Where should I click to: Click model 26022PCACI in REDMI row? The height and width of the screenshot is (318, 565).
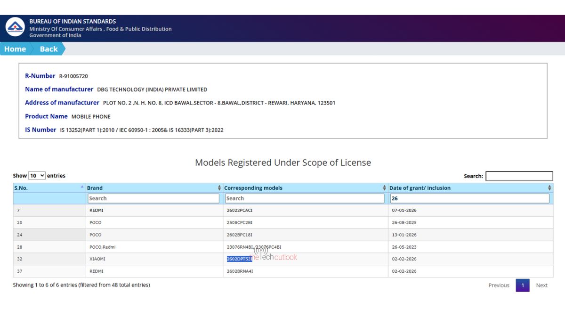pyautogui.click(x=240, y=210)
